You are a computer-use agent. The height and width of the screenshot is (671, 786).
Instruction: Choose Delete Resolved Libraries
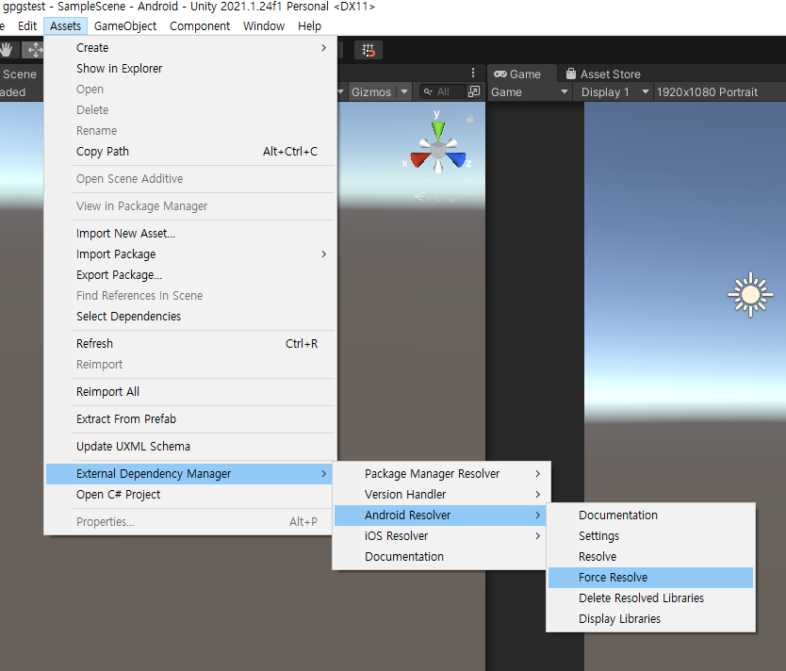(650, 598)
